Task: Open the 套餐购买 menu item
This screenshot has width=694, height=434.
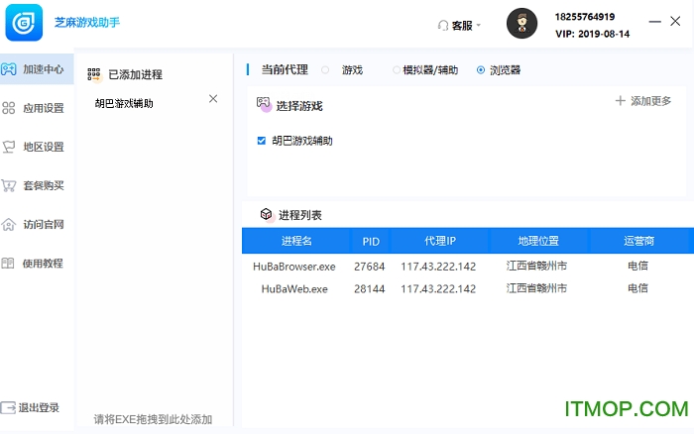Action: (37, 185)
